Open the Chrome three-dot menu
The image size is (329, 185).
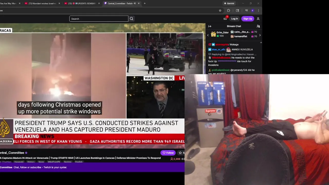258,11
